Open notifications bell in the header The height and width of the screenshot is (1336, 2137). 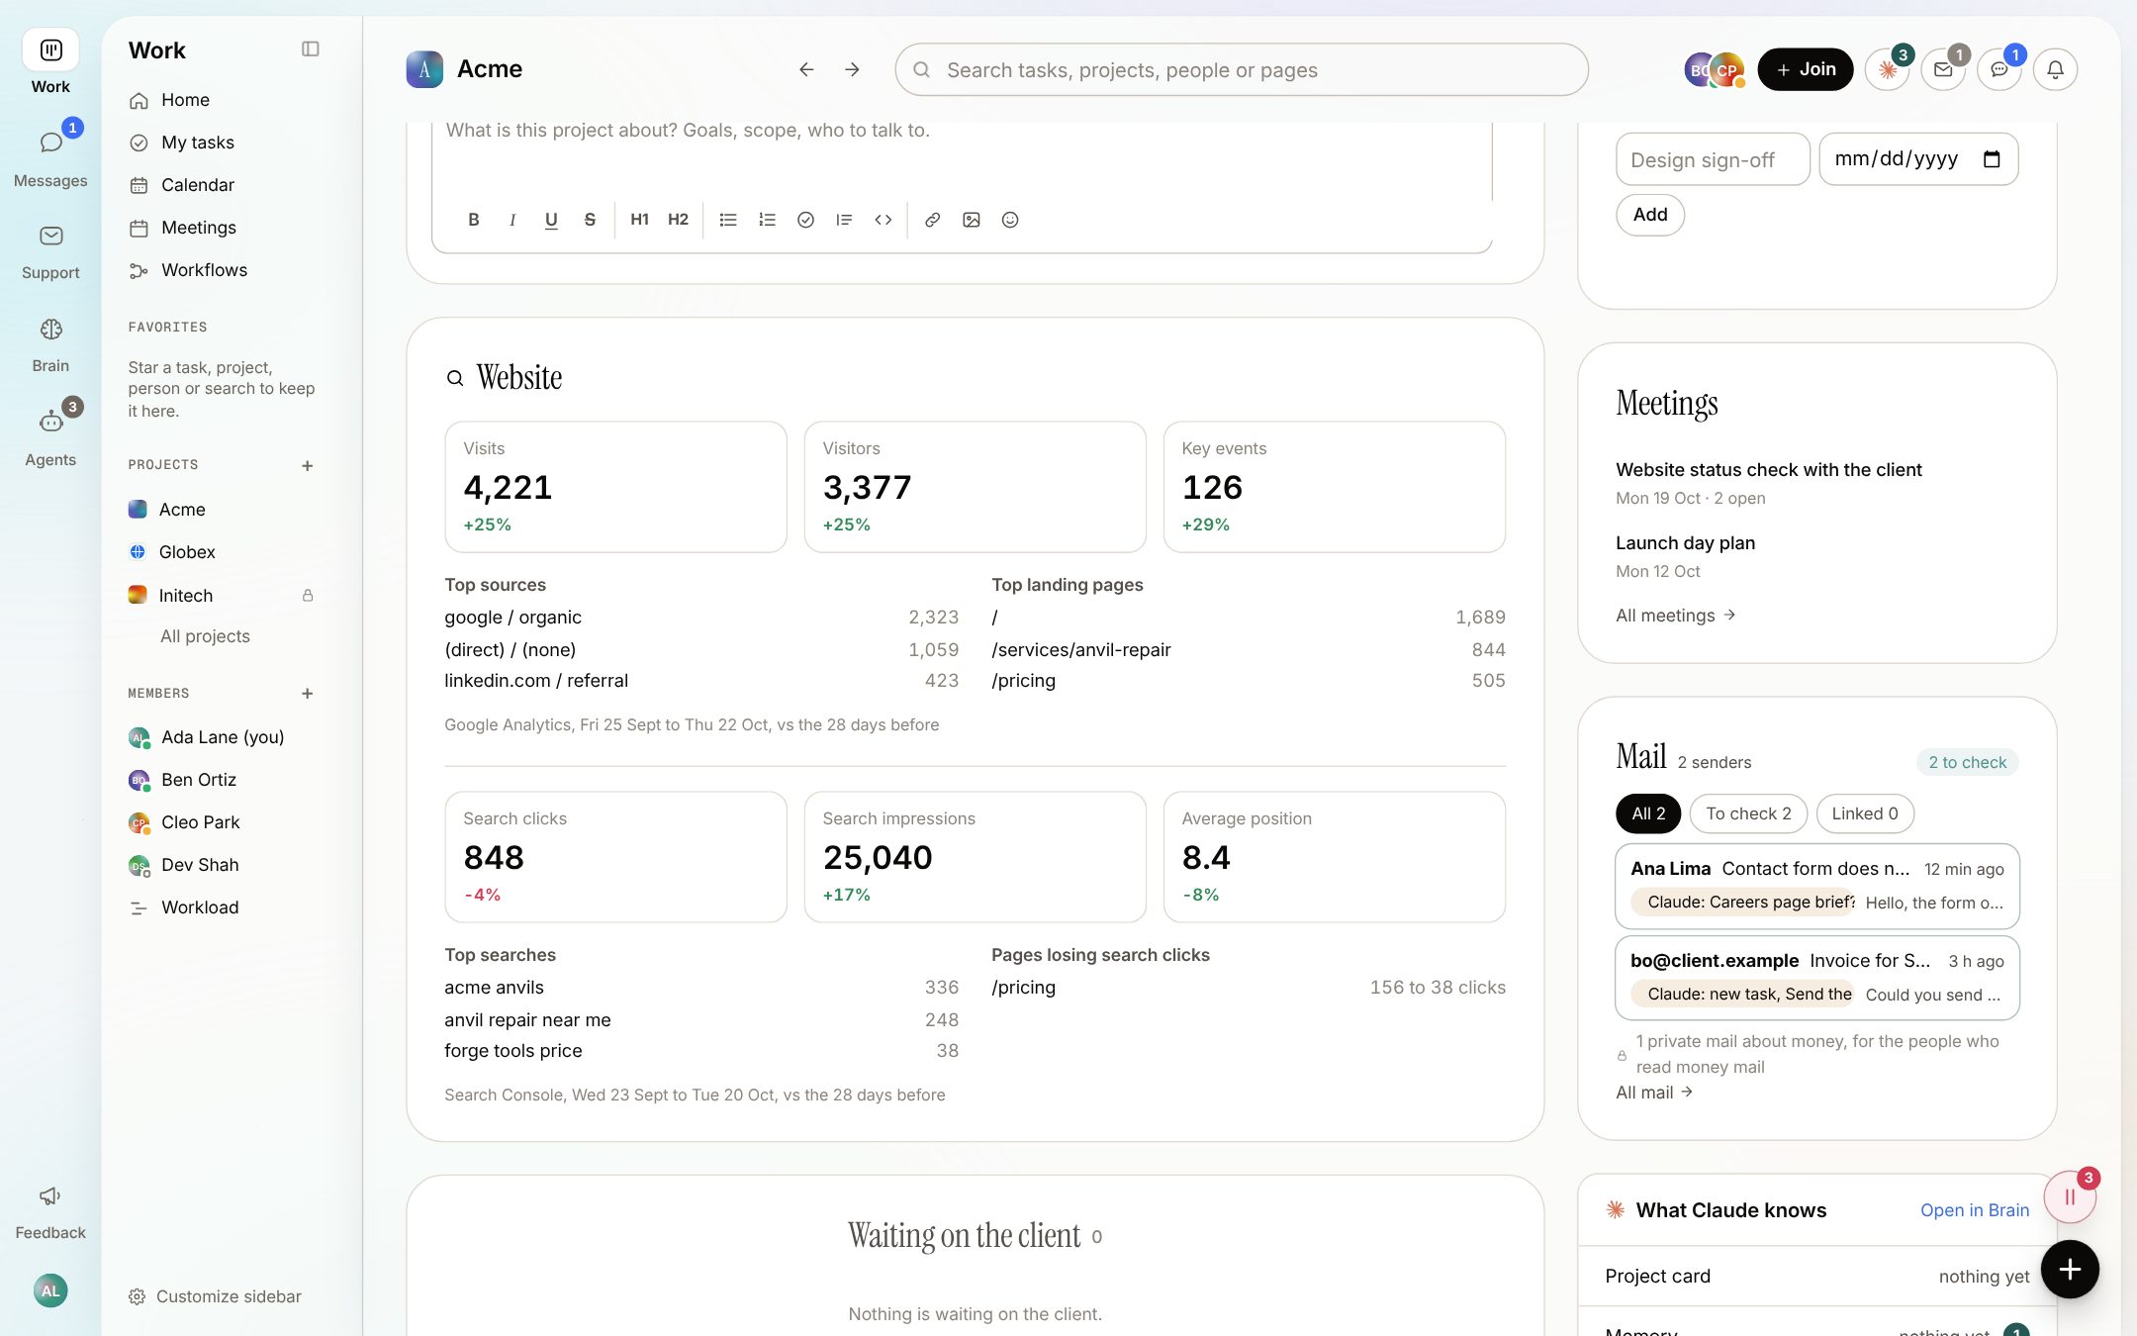point(2055,69)
